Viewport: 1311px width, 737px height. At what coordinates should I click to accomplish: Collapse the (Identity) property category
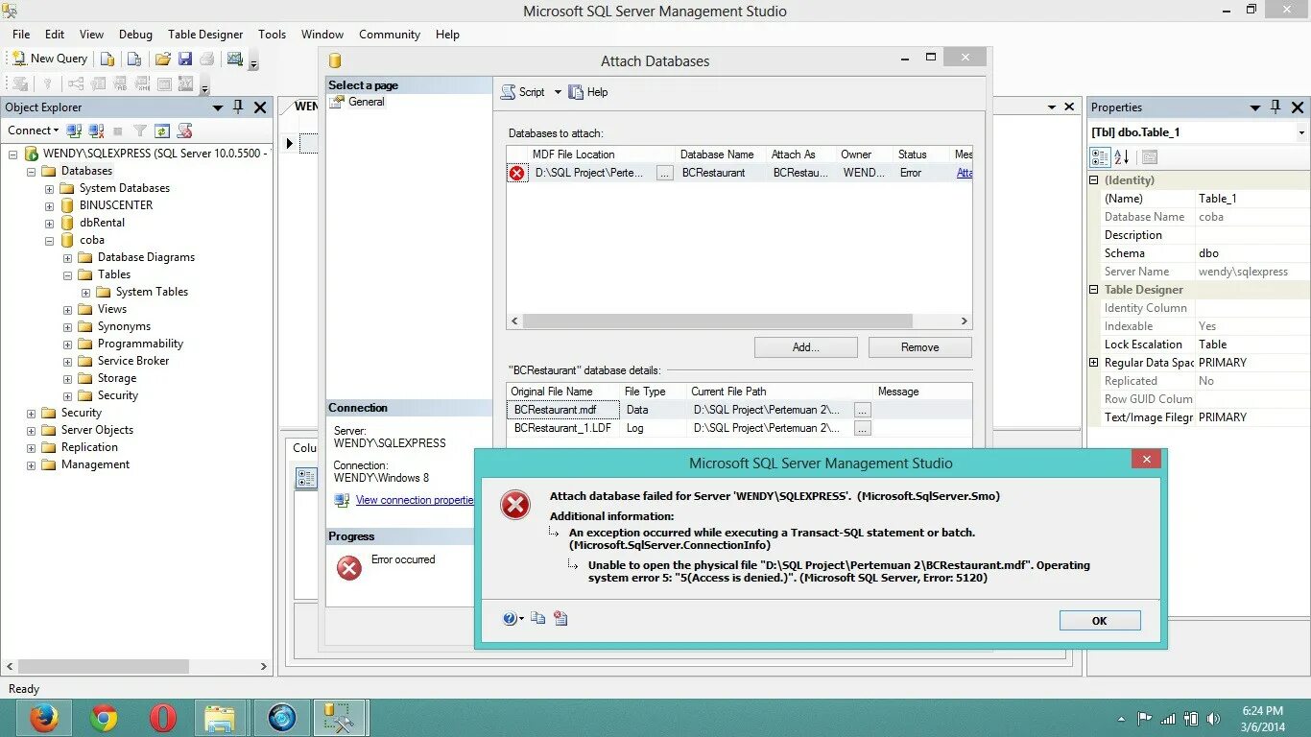[x=1093, y=179]
